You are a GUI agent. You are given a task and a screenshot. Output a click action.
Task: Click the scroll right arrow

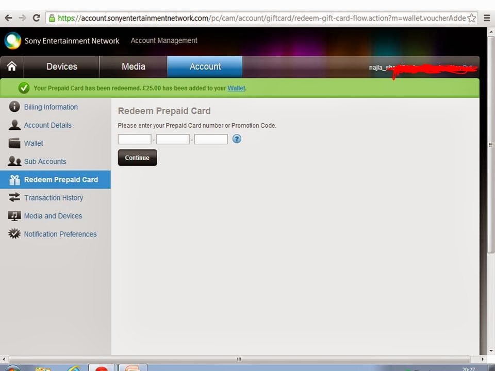483,359
